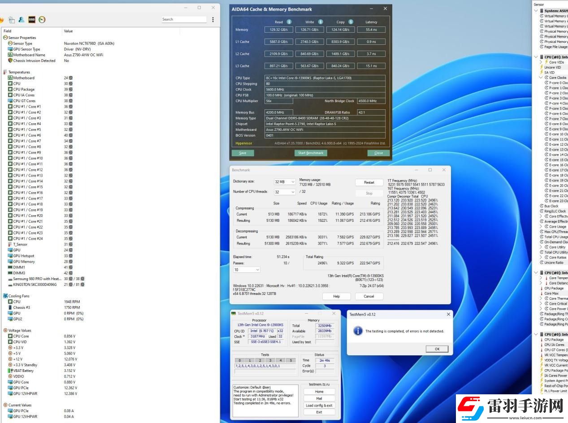
Task: Click the Uncore VID lightning icon in Sensor panel
Action: coord(542,67)
